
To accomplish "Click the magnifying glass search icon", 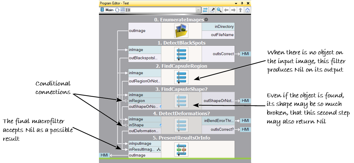I will pyautogui.click(x=219, y=10).
